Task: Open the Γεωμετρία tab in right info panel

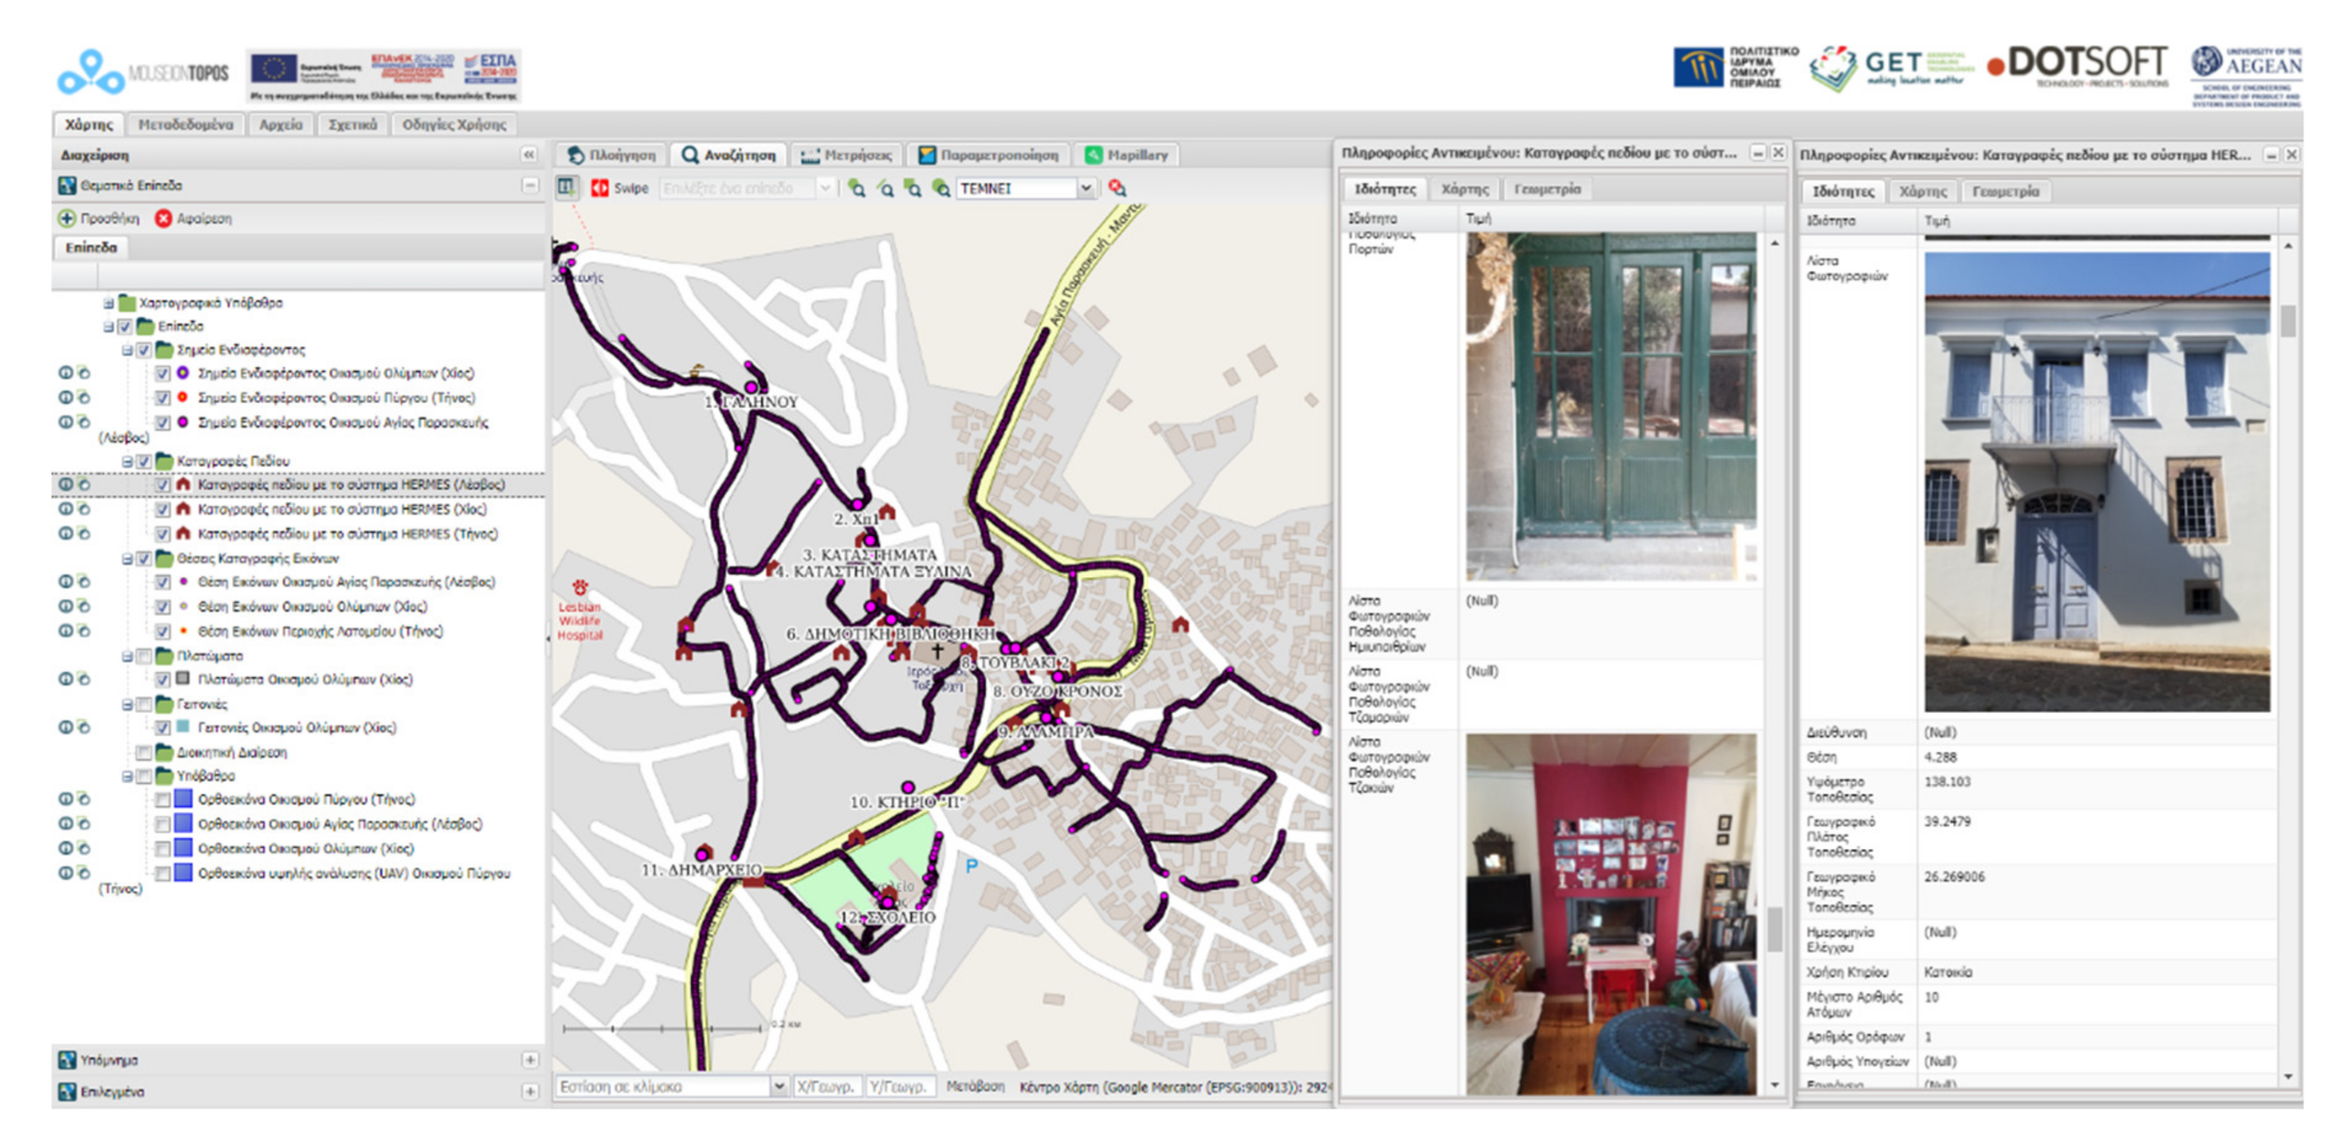Action: click(x=2006, y=192)
